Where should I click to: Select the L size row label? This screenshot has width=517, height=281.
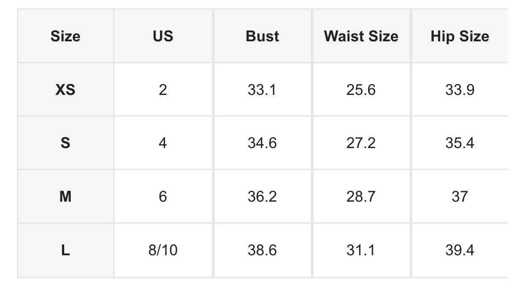[x=65, y=250]
